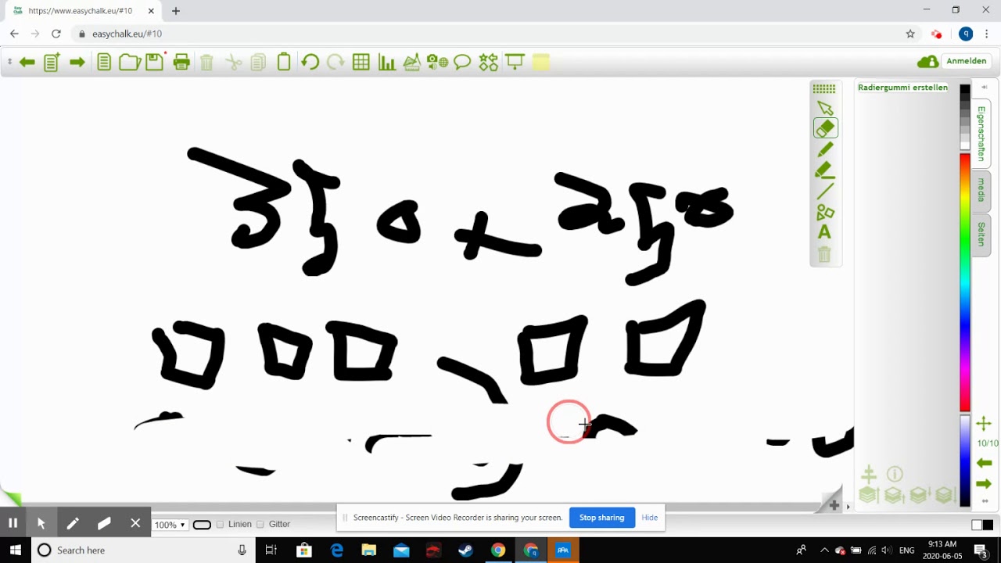Add a new page with plus icon
Image resolution: width=1001 pixels, height=563 pixels.
[x=52, y=62]
